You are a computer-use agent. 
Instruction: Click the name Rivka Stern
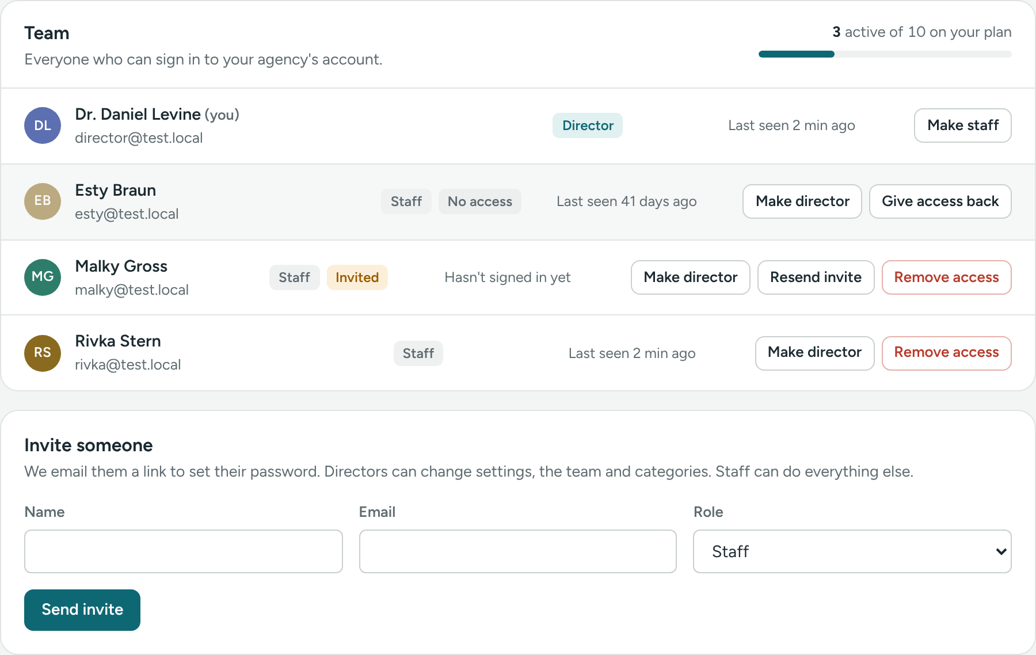pyautogui.click(x=118, y=341)
